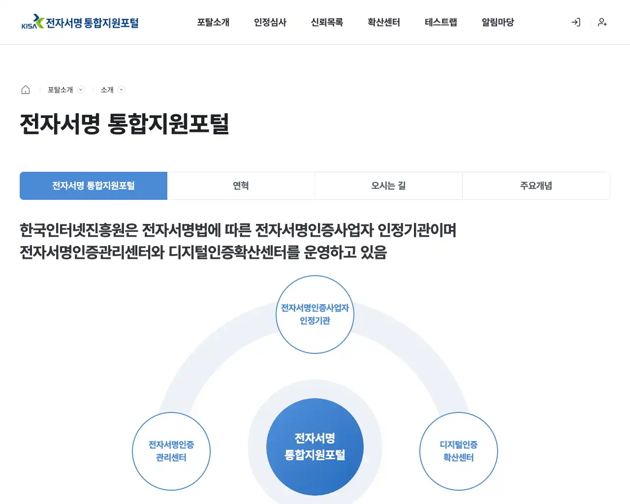Switch to the 오시는 길 tab
Viewport: 630px width, 504px height.
pos(389,186)
